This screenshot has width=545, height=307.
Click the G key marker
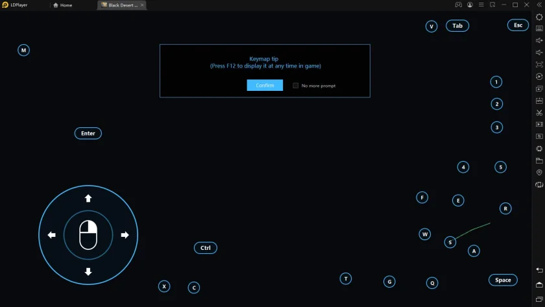(x=389, y=282)
